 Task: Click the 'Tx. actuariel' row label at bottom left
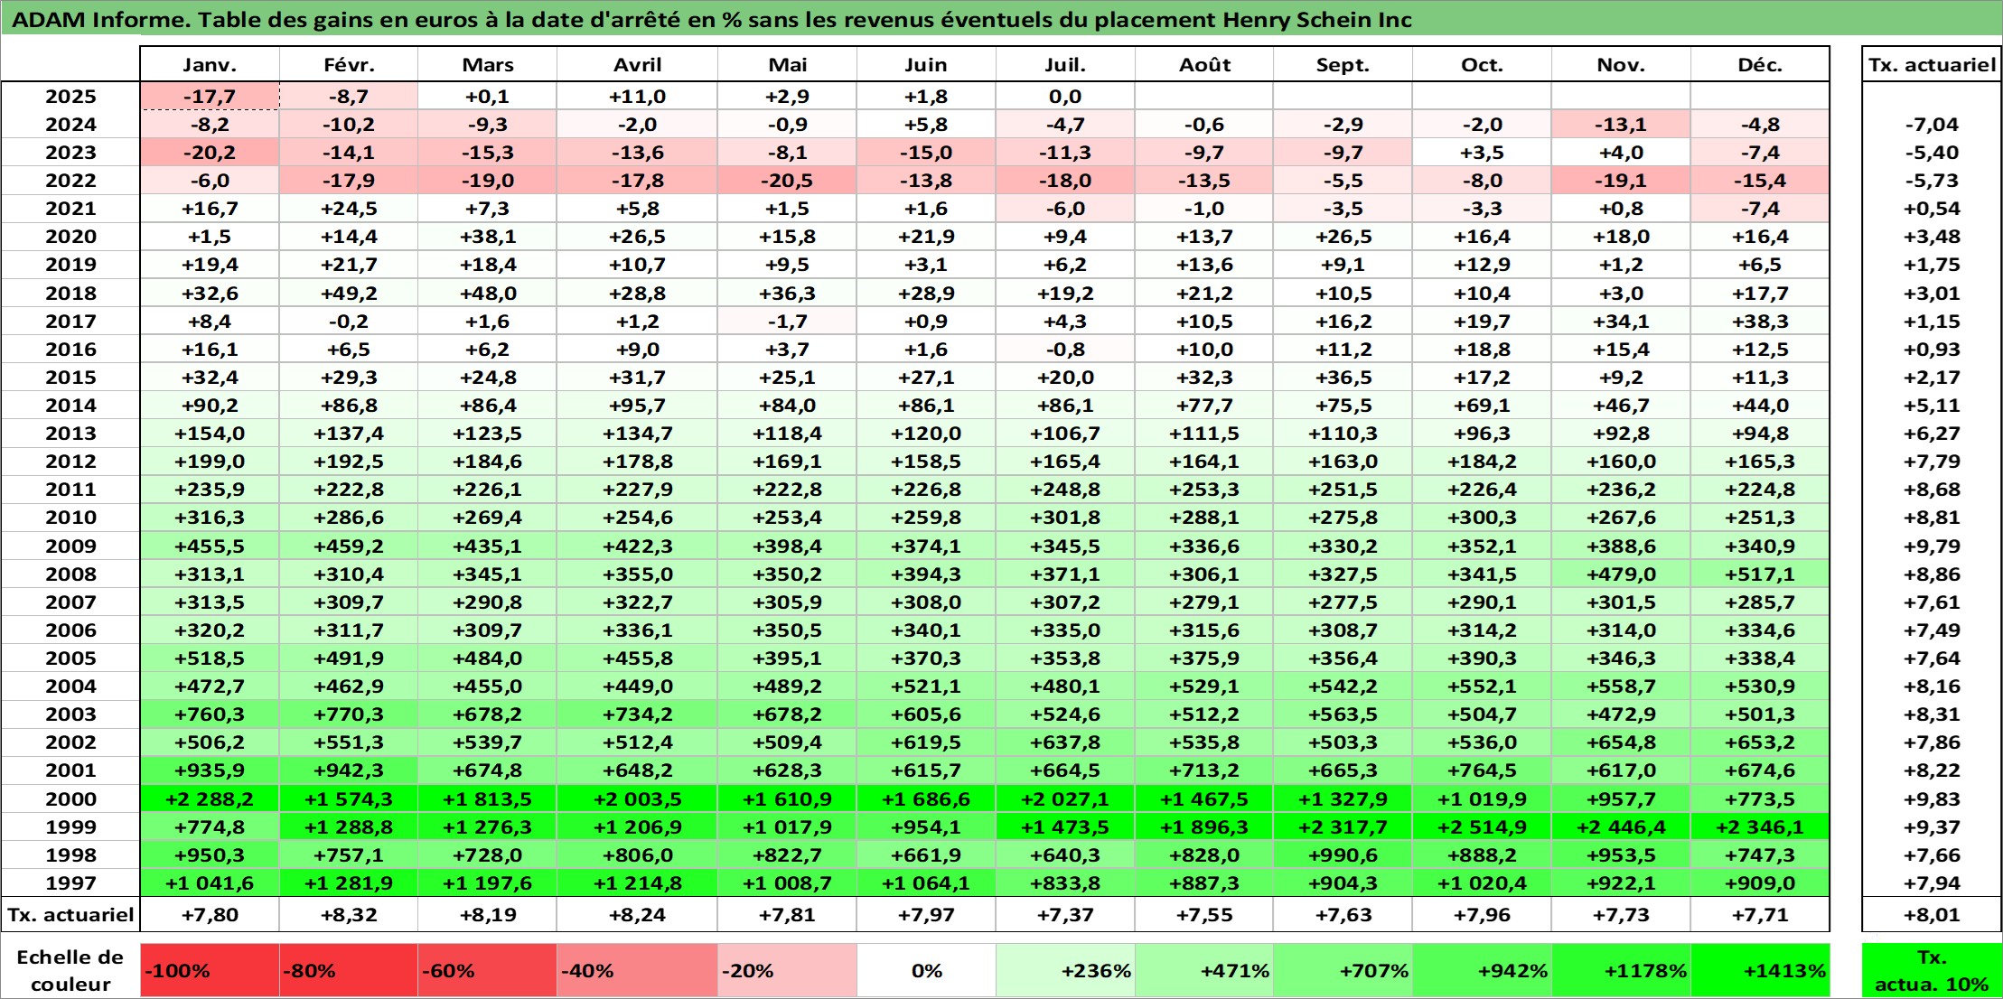click(x=70, y=914)
